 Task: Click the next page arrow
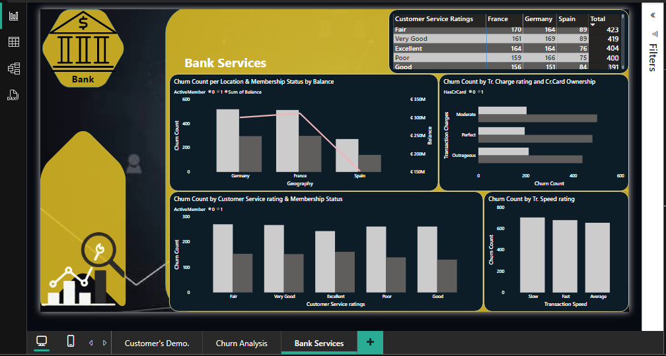click(104, 343)
